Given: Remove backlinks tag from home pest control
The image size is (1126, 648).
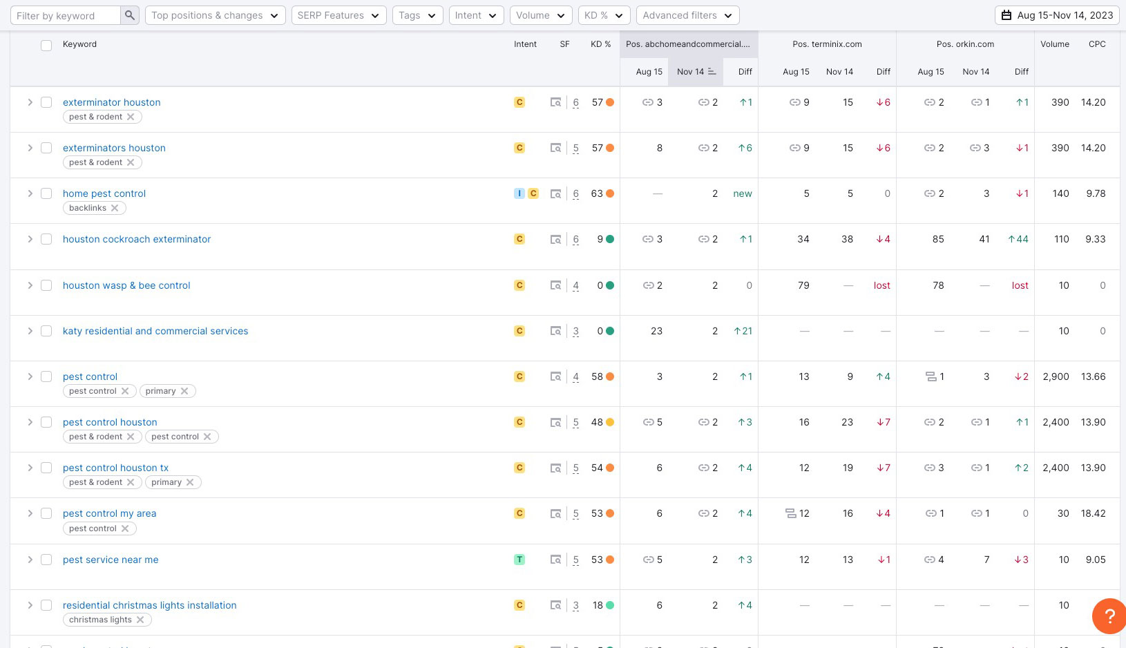Looking at the screenshot, I should pos(115,208).
